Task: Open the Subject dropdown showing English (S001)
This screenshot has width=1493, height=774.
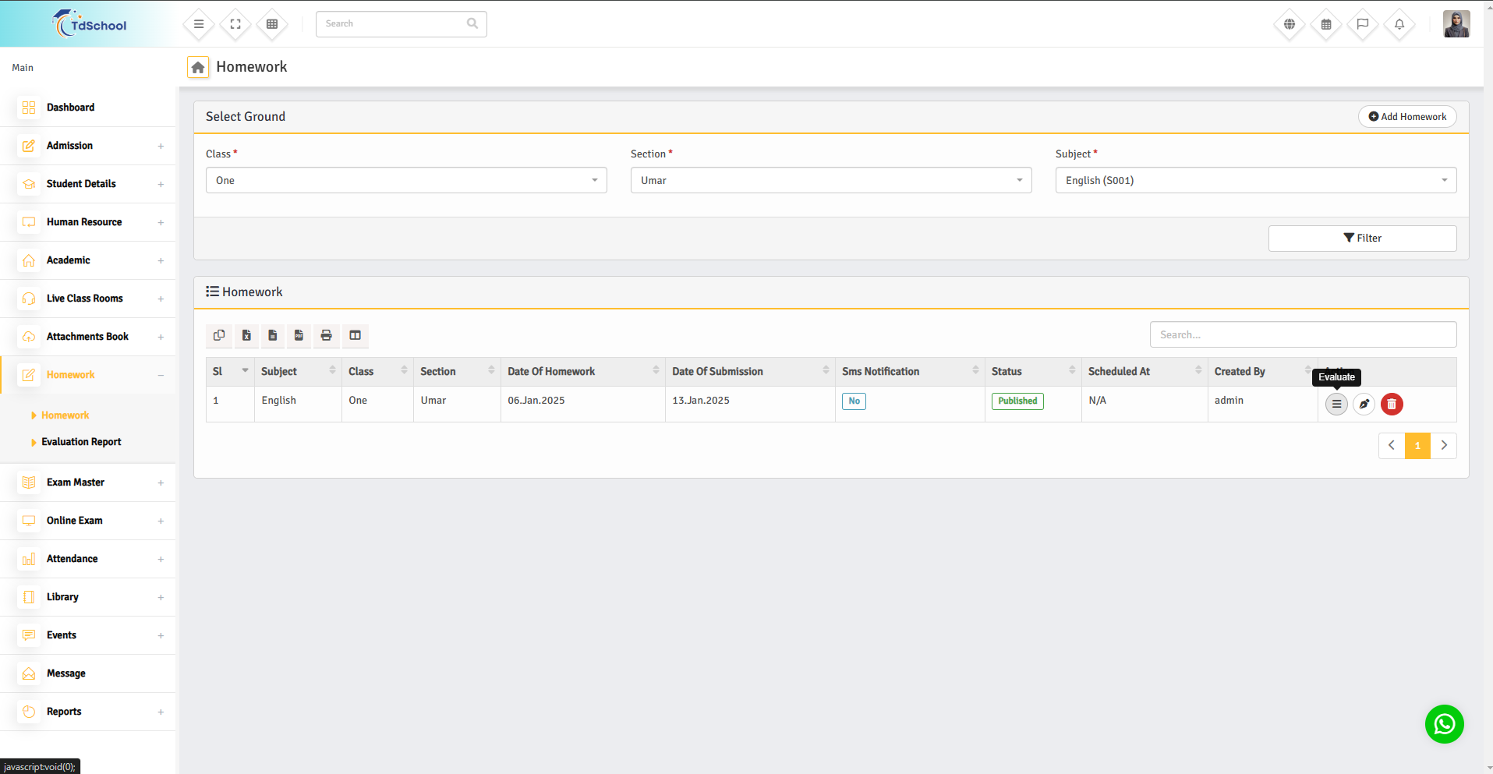Action: click(1255, 180)
